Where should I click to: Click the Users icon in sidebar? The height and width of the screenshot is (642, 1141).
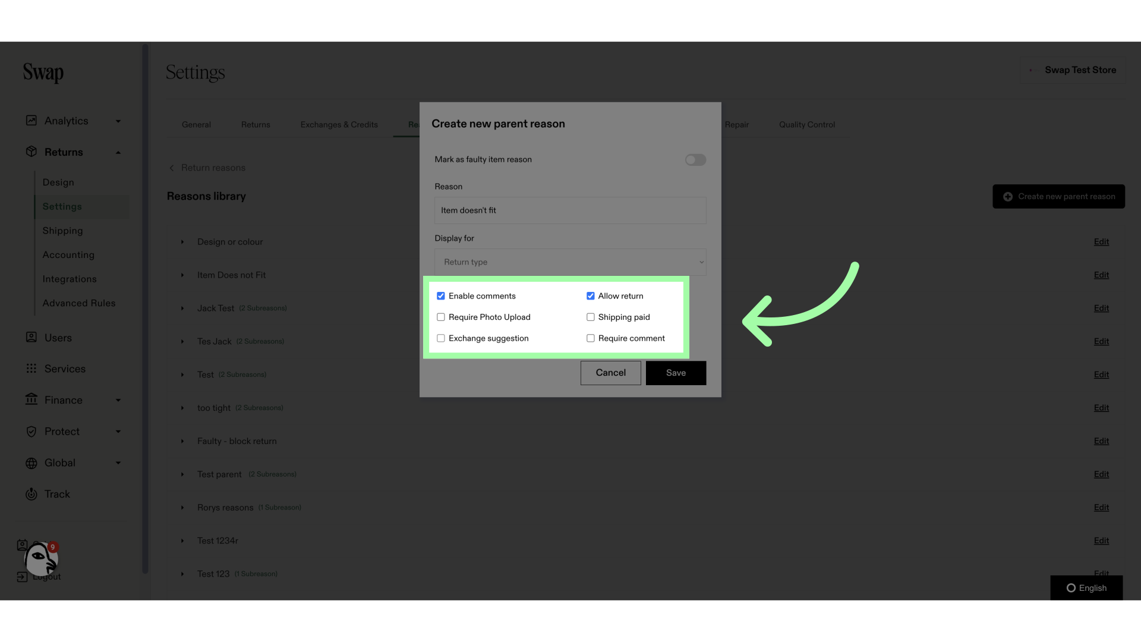coord(31,337)
